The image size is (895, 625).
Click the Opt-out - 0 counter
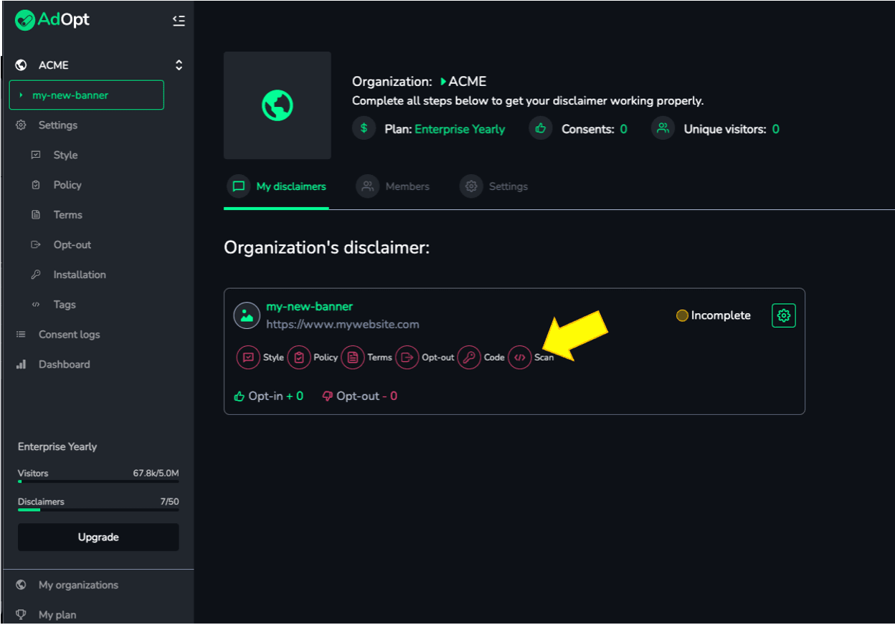click(360, 396)
